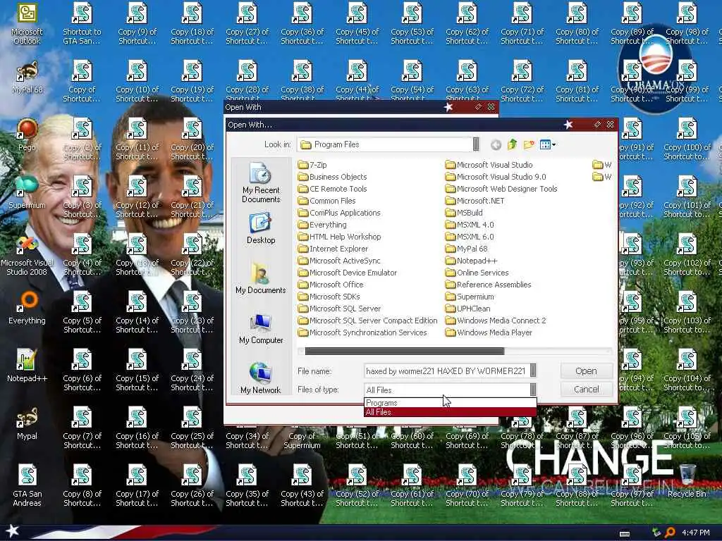Choose All Files in file type list
The image size is (722, 541).
[450, 412]
